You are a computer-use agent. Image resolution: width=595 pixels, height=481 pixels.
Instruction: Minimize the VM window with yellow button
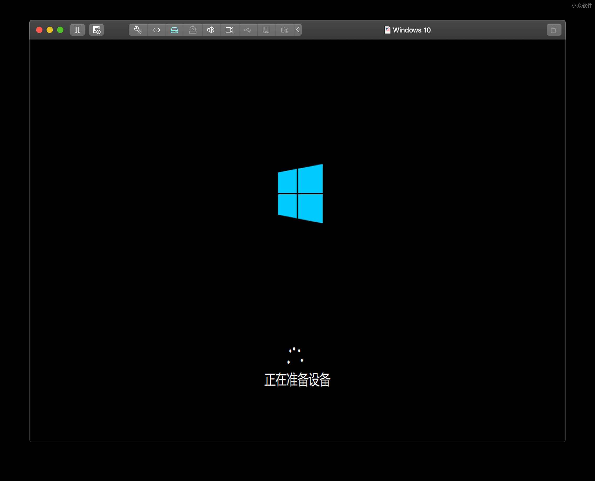coord(50,30)
